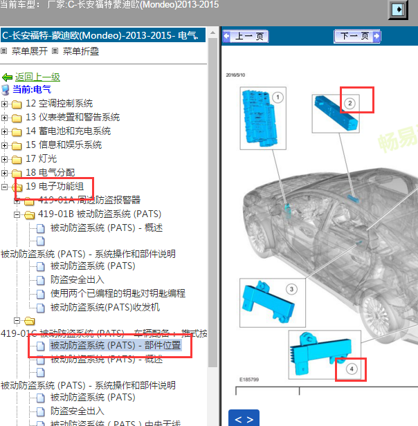Expand the 15 信息和娱乐系统 folder
Image resolution: width=418 pixels, height=426 pixels.
pos(4,145)
